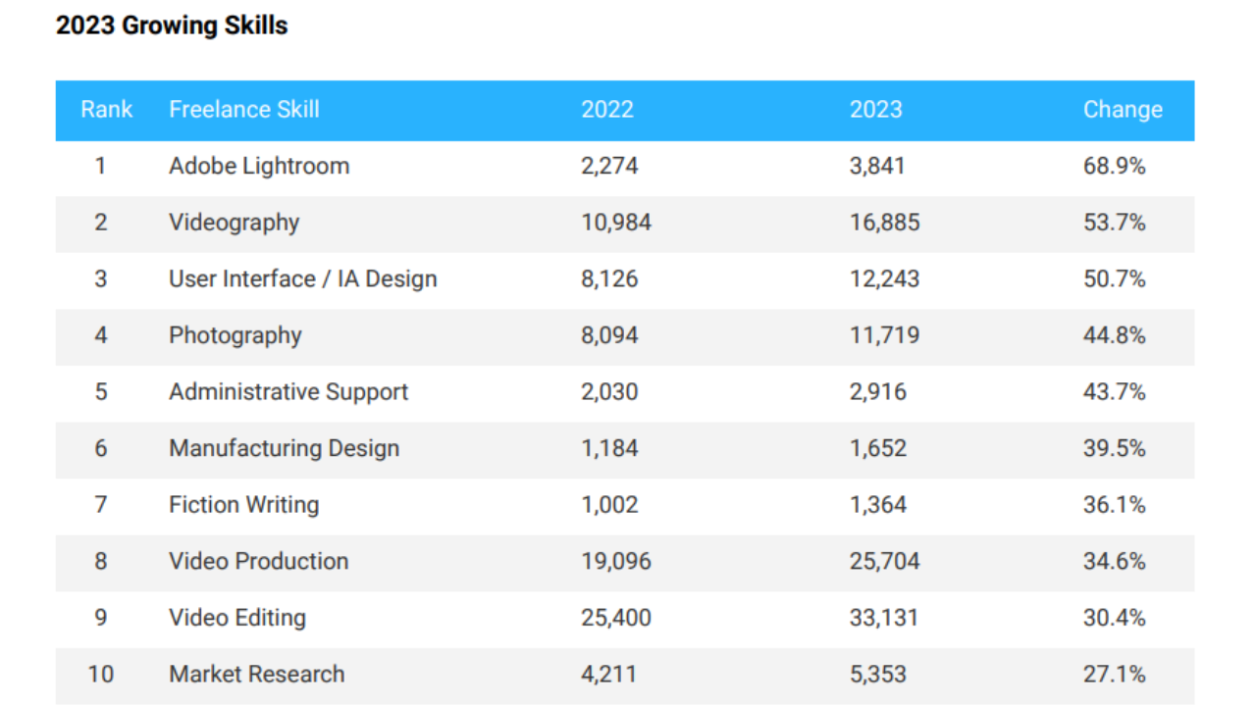The image size is (1256, 706).
Task: Click the Video Editing entry
Action: point(237,618)
